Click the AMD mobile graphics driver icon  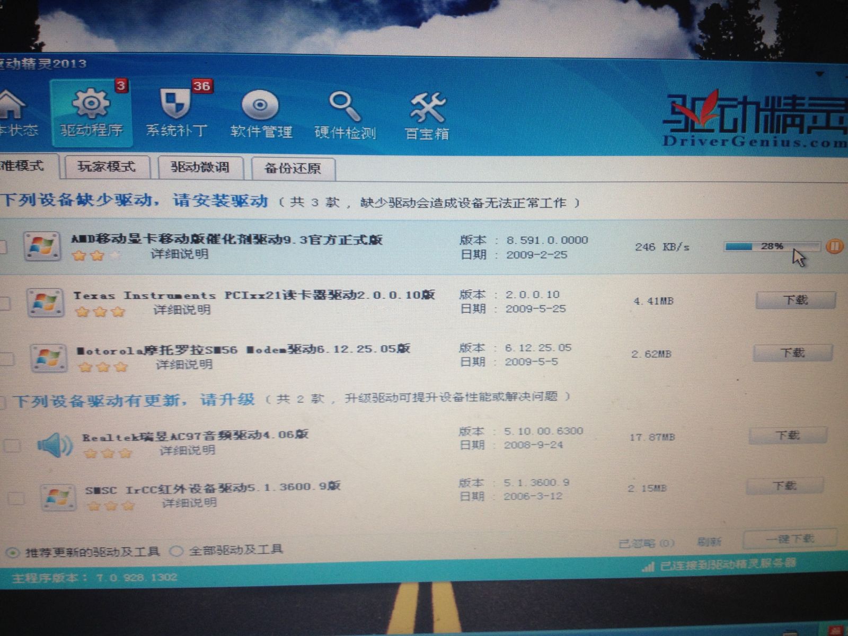(41, 246)
